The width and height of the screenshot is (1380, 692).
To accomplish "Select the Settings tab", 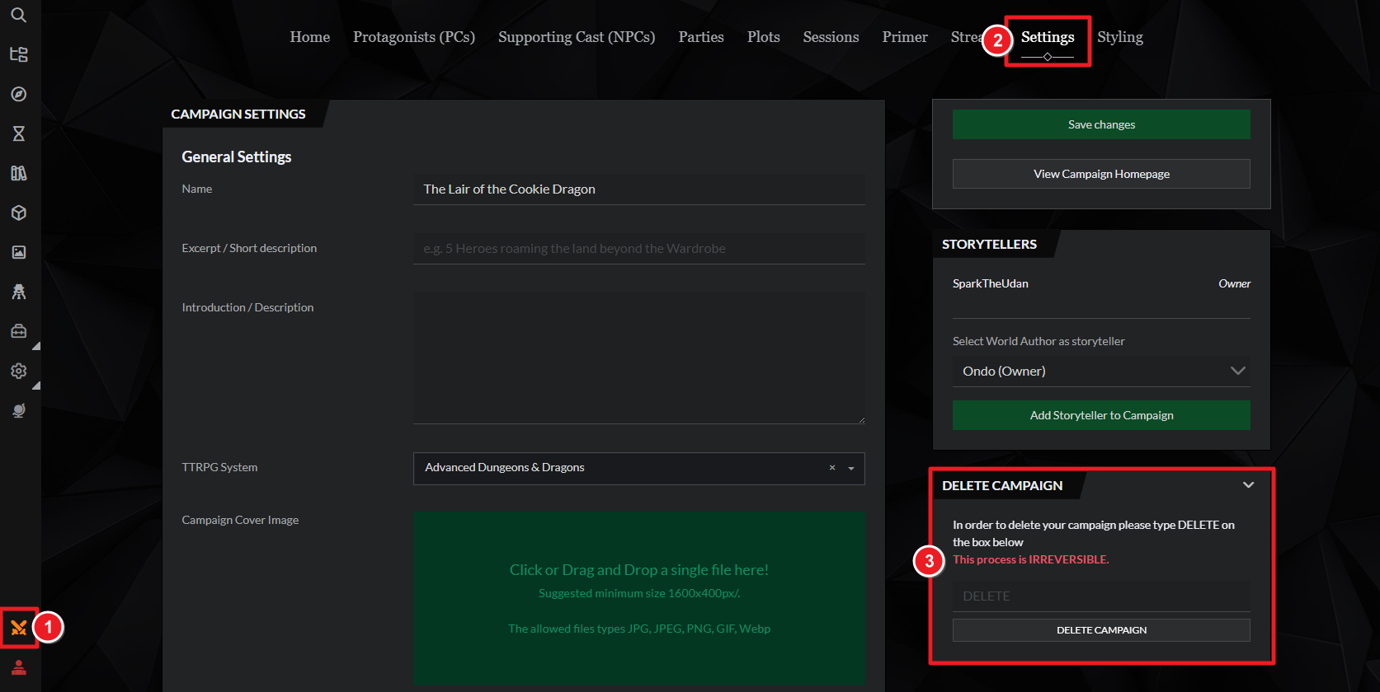I will [1048, 37].
